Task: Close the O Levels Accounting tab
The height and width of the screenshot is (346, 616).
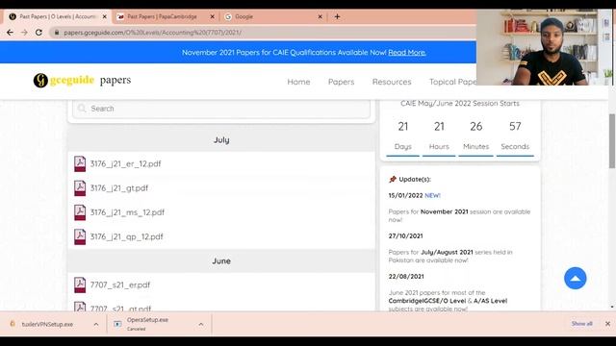Action: pyautogui.click(x=105, y=17)
